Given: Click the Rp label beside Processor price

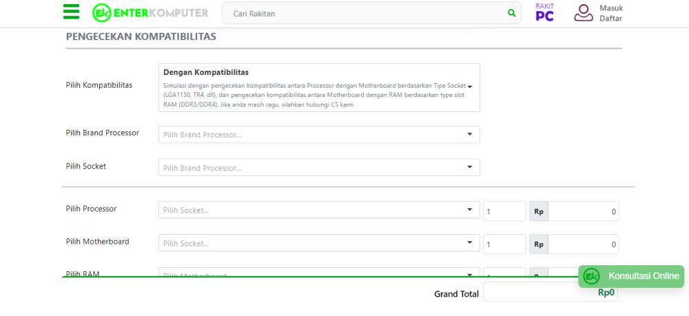Looking at the screenshot, I should point(538,211).
